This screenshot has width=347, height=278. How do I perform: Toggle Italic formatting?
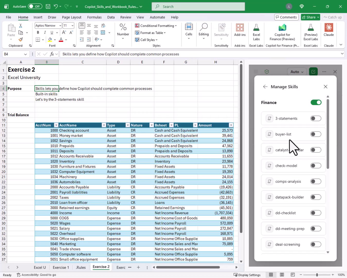click(x=45, y=32)
